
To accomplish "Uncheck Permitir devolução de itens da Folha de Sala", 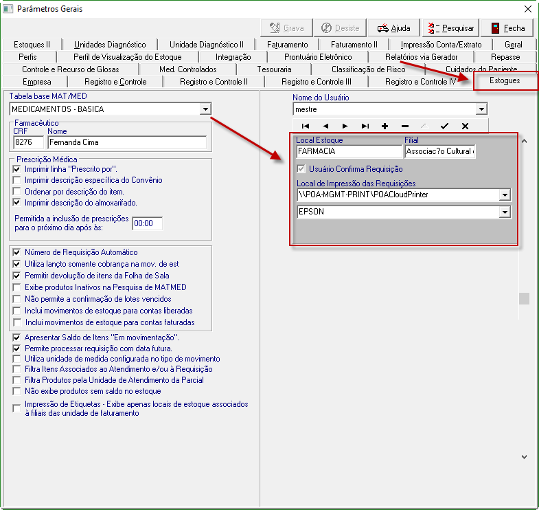I will point(16,276).
